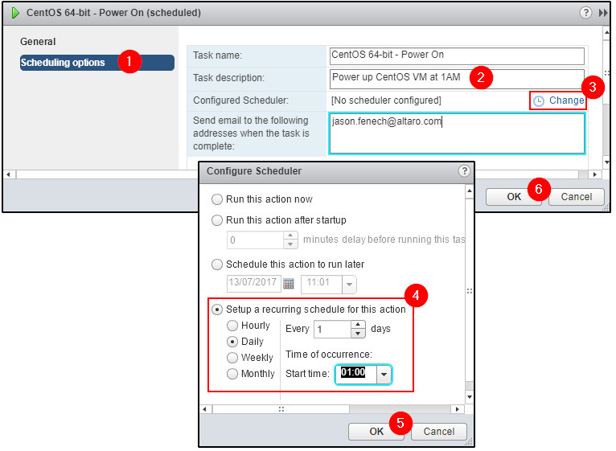This screenshot has width=616, height=451.
Task: Decrease minutes delay spinner
Action: click(x=290, y=244)
